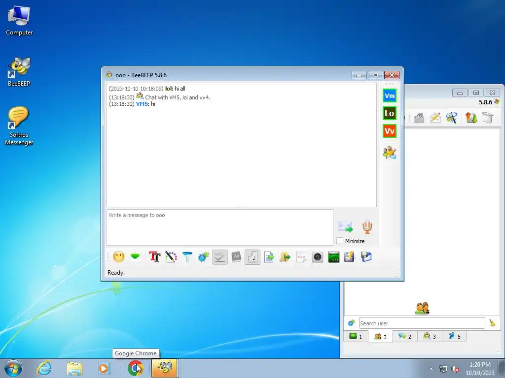
Task: Open the Softros Messenger desktop shortcut
Action: [x=19, y=126]
